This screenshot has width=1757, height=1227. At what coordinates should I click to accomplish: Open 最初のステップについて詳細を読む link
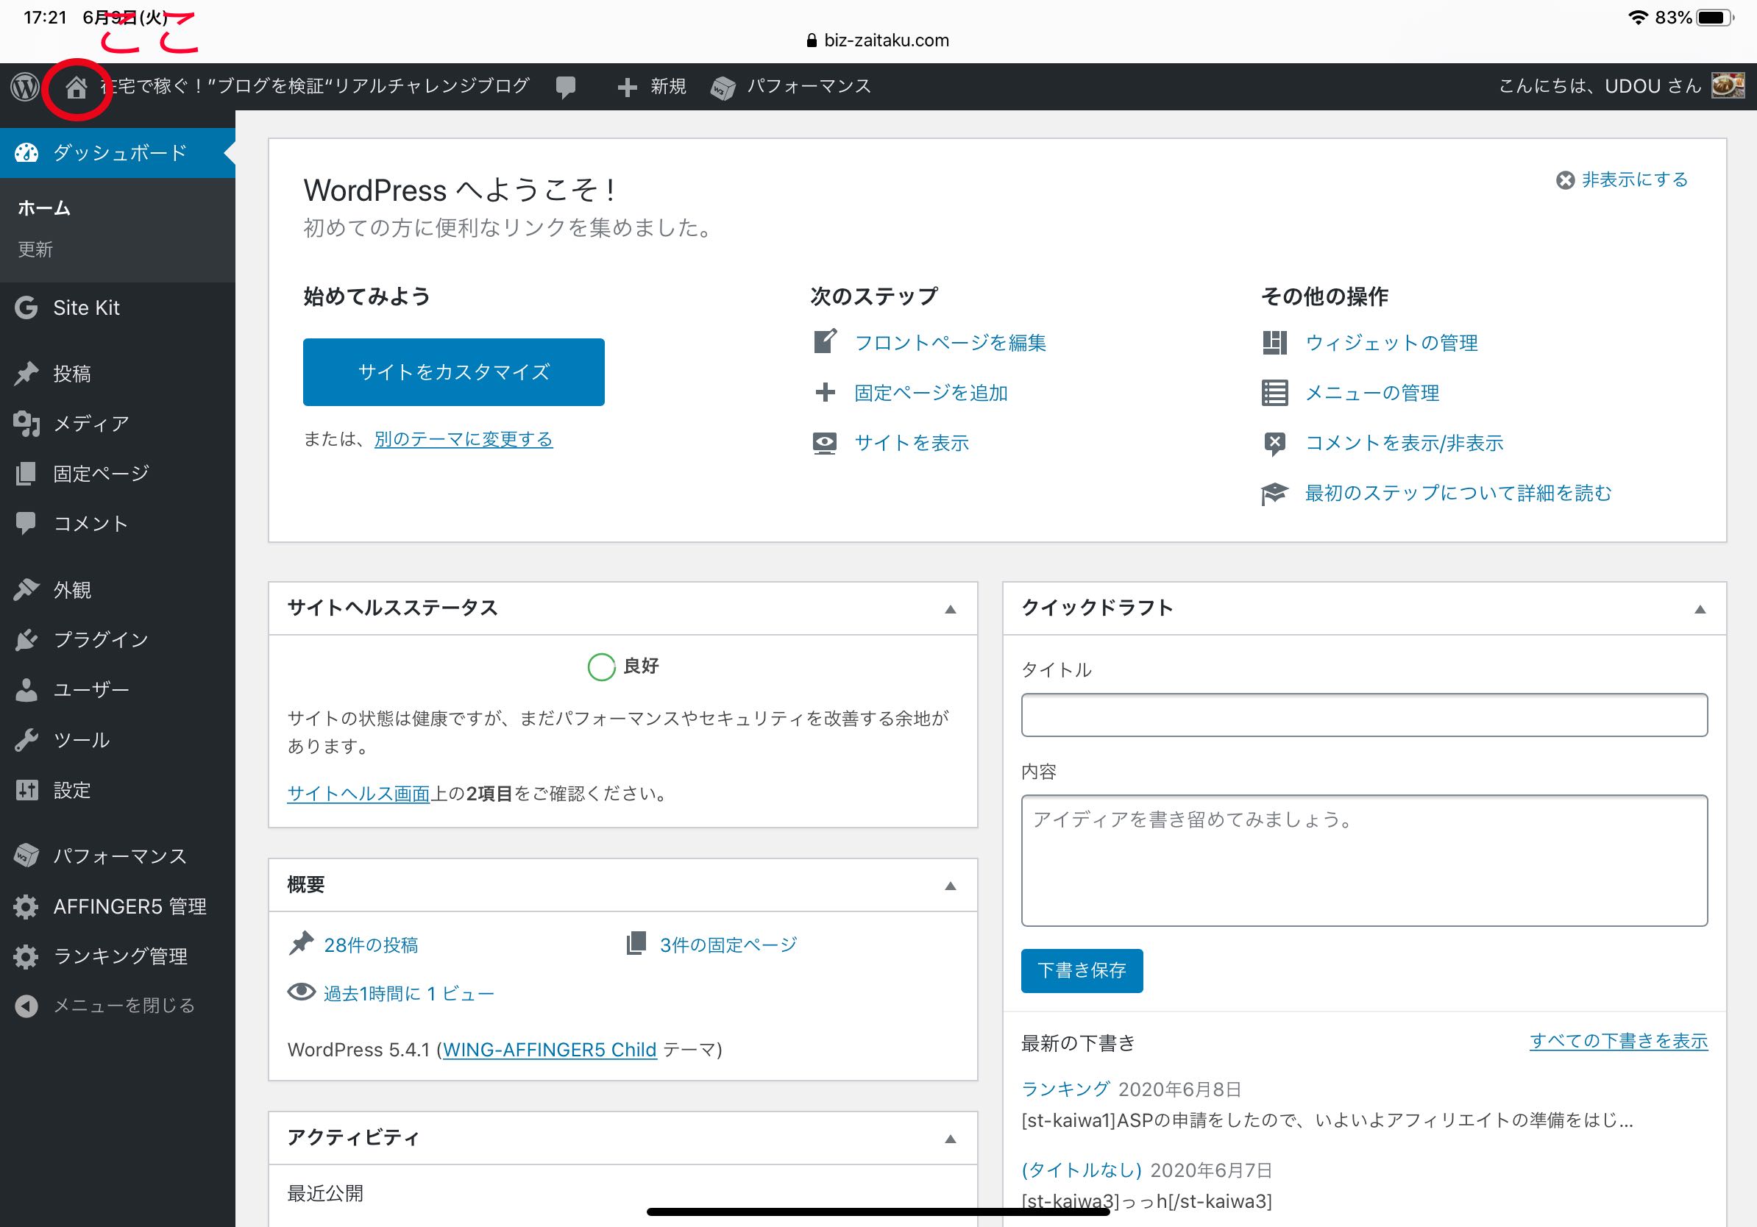click(x=1458, y=494)
